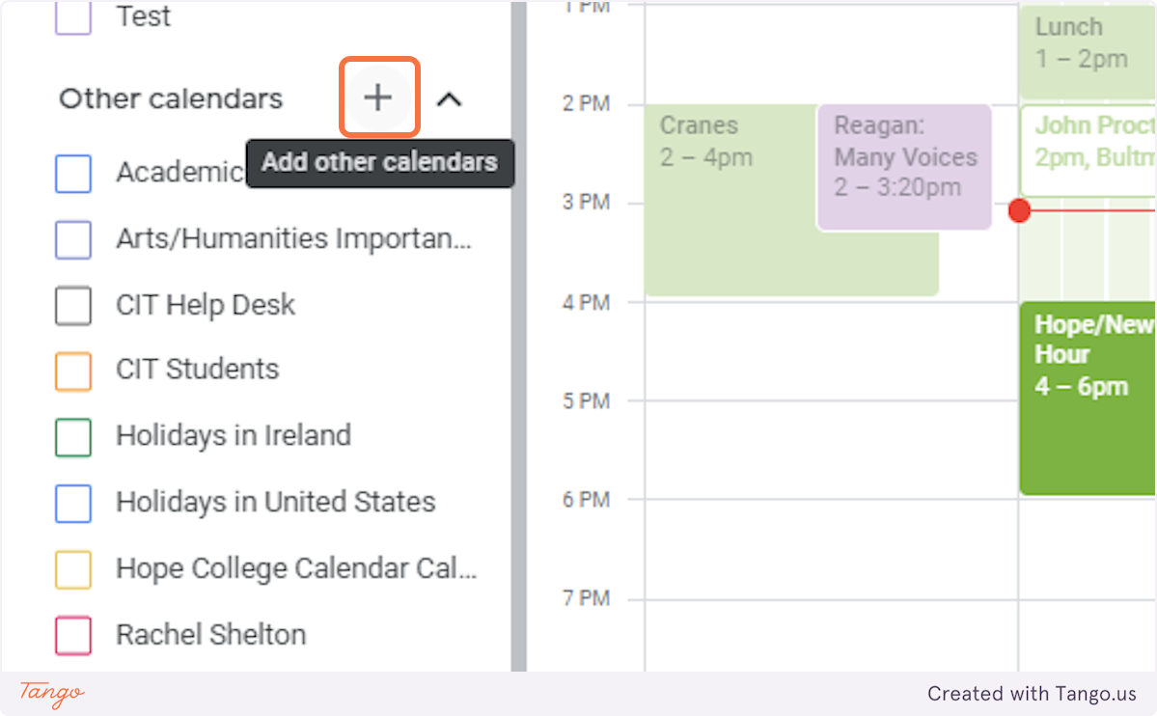
Task: Collapse the Other calendars section
Action: pyautogui.click(x=449, y=98)
